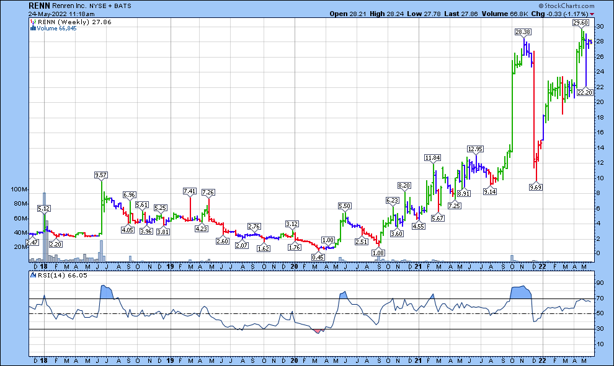Image resolution: width=614 pixels, height=366 pixels.
Task: Click the 22.20 low price callout
Action: point(585,92)
